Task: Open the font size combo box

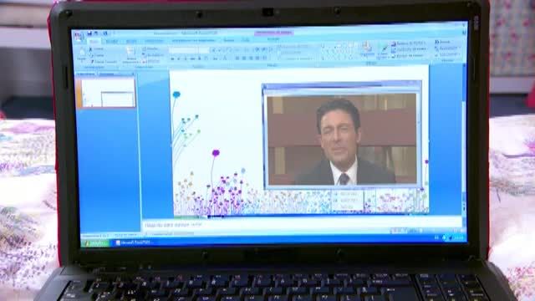Action: [204, 50]
